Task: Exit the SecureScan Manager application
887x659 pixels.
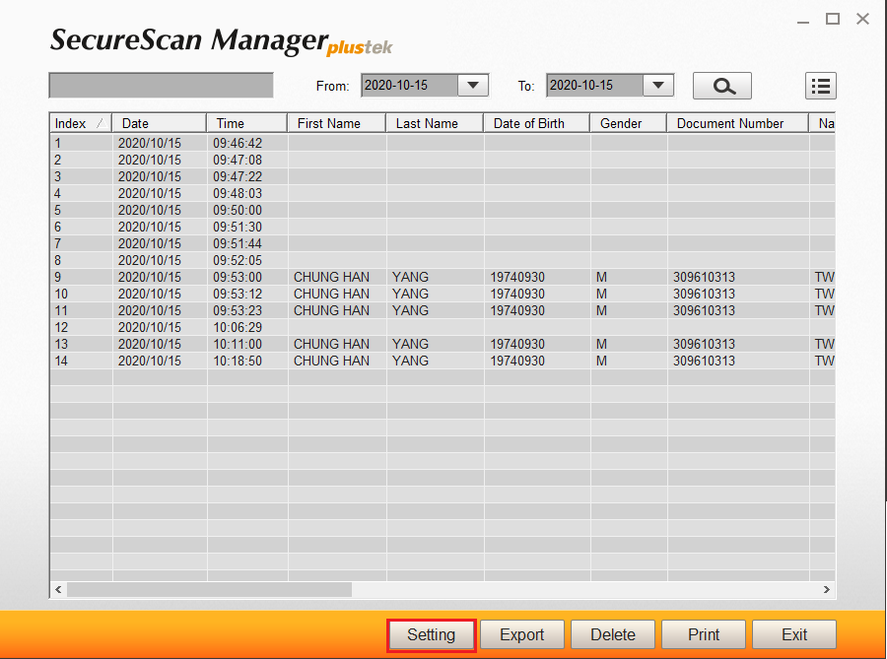Action: coord(794,634)
